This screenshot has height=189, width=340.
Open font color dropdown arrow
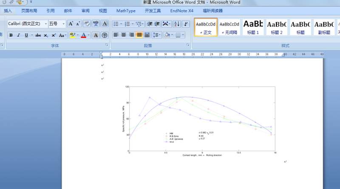click(x=88, y=35)
